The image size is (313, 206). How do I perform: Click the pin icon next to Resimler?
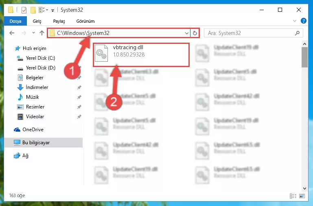click(x=79, y=107)
